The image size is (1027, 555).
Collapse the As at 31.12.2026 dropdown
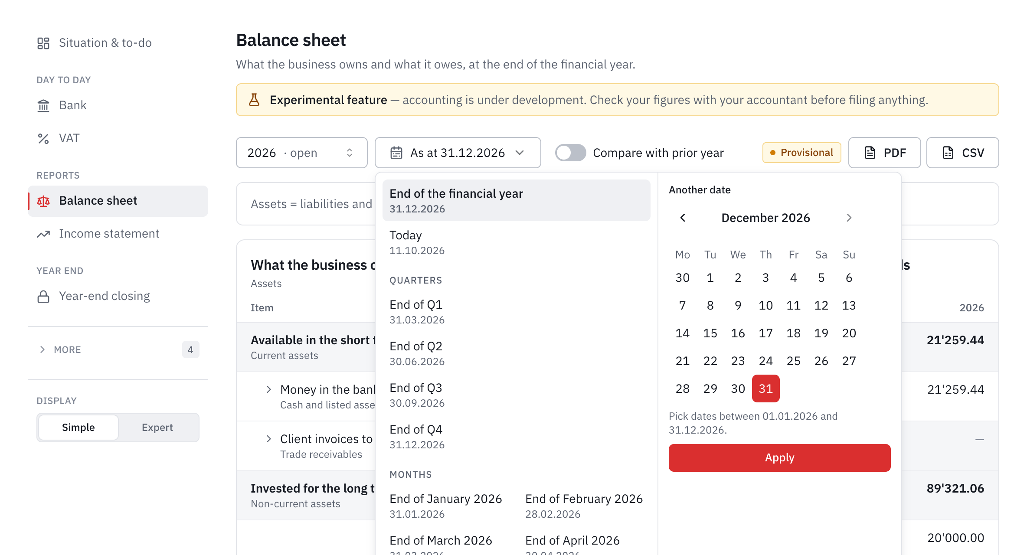[458, 153]
